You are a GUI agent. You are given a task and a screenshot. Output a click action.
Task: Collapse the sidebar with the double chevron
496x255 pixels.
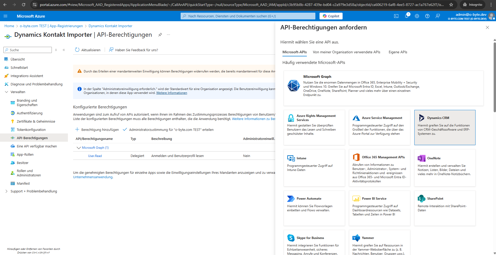[x=64, y=50]
